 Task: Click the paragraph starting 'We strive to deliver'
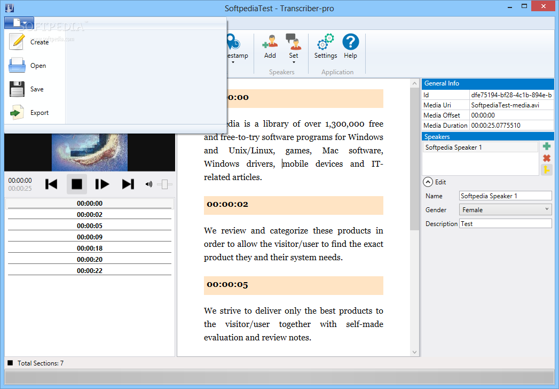[x=294, y=324]
